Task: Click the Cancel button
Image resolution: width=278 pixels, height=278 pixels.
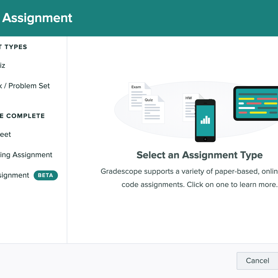Action: [257, 261]
